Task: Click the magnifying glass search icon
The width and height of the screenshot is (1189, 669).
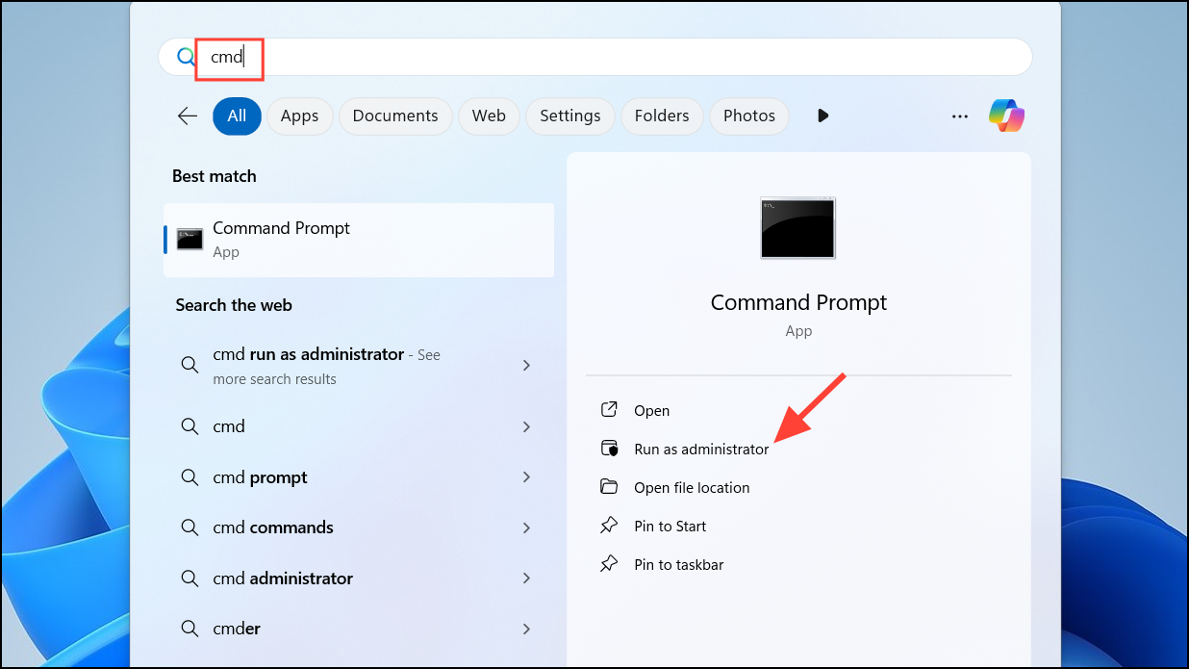Action: tap(184, 56)
